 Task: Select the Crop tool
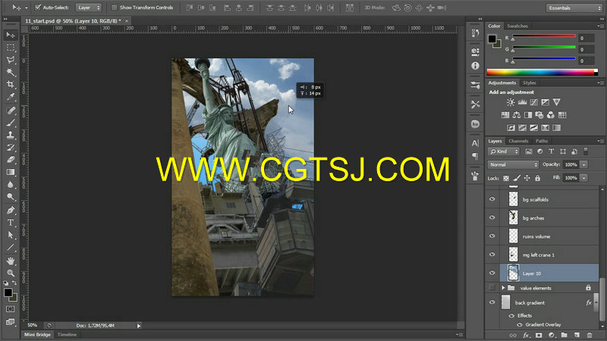(x=11, y=84)
